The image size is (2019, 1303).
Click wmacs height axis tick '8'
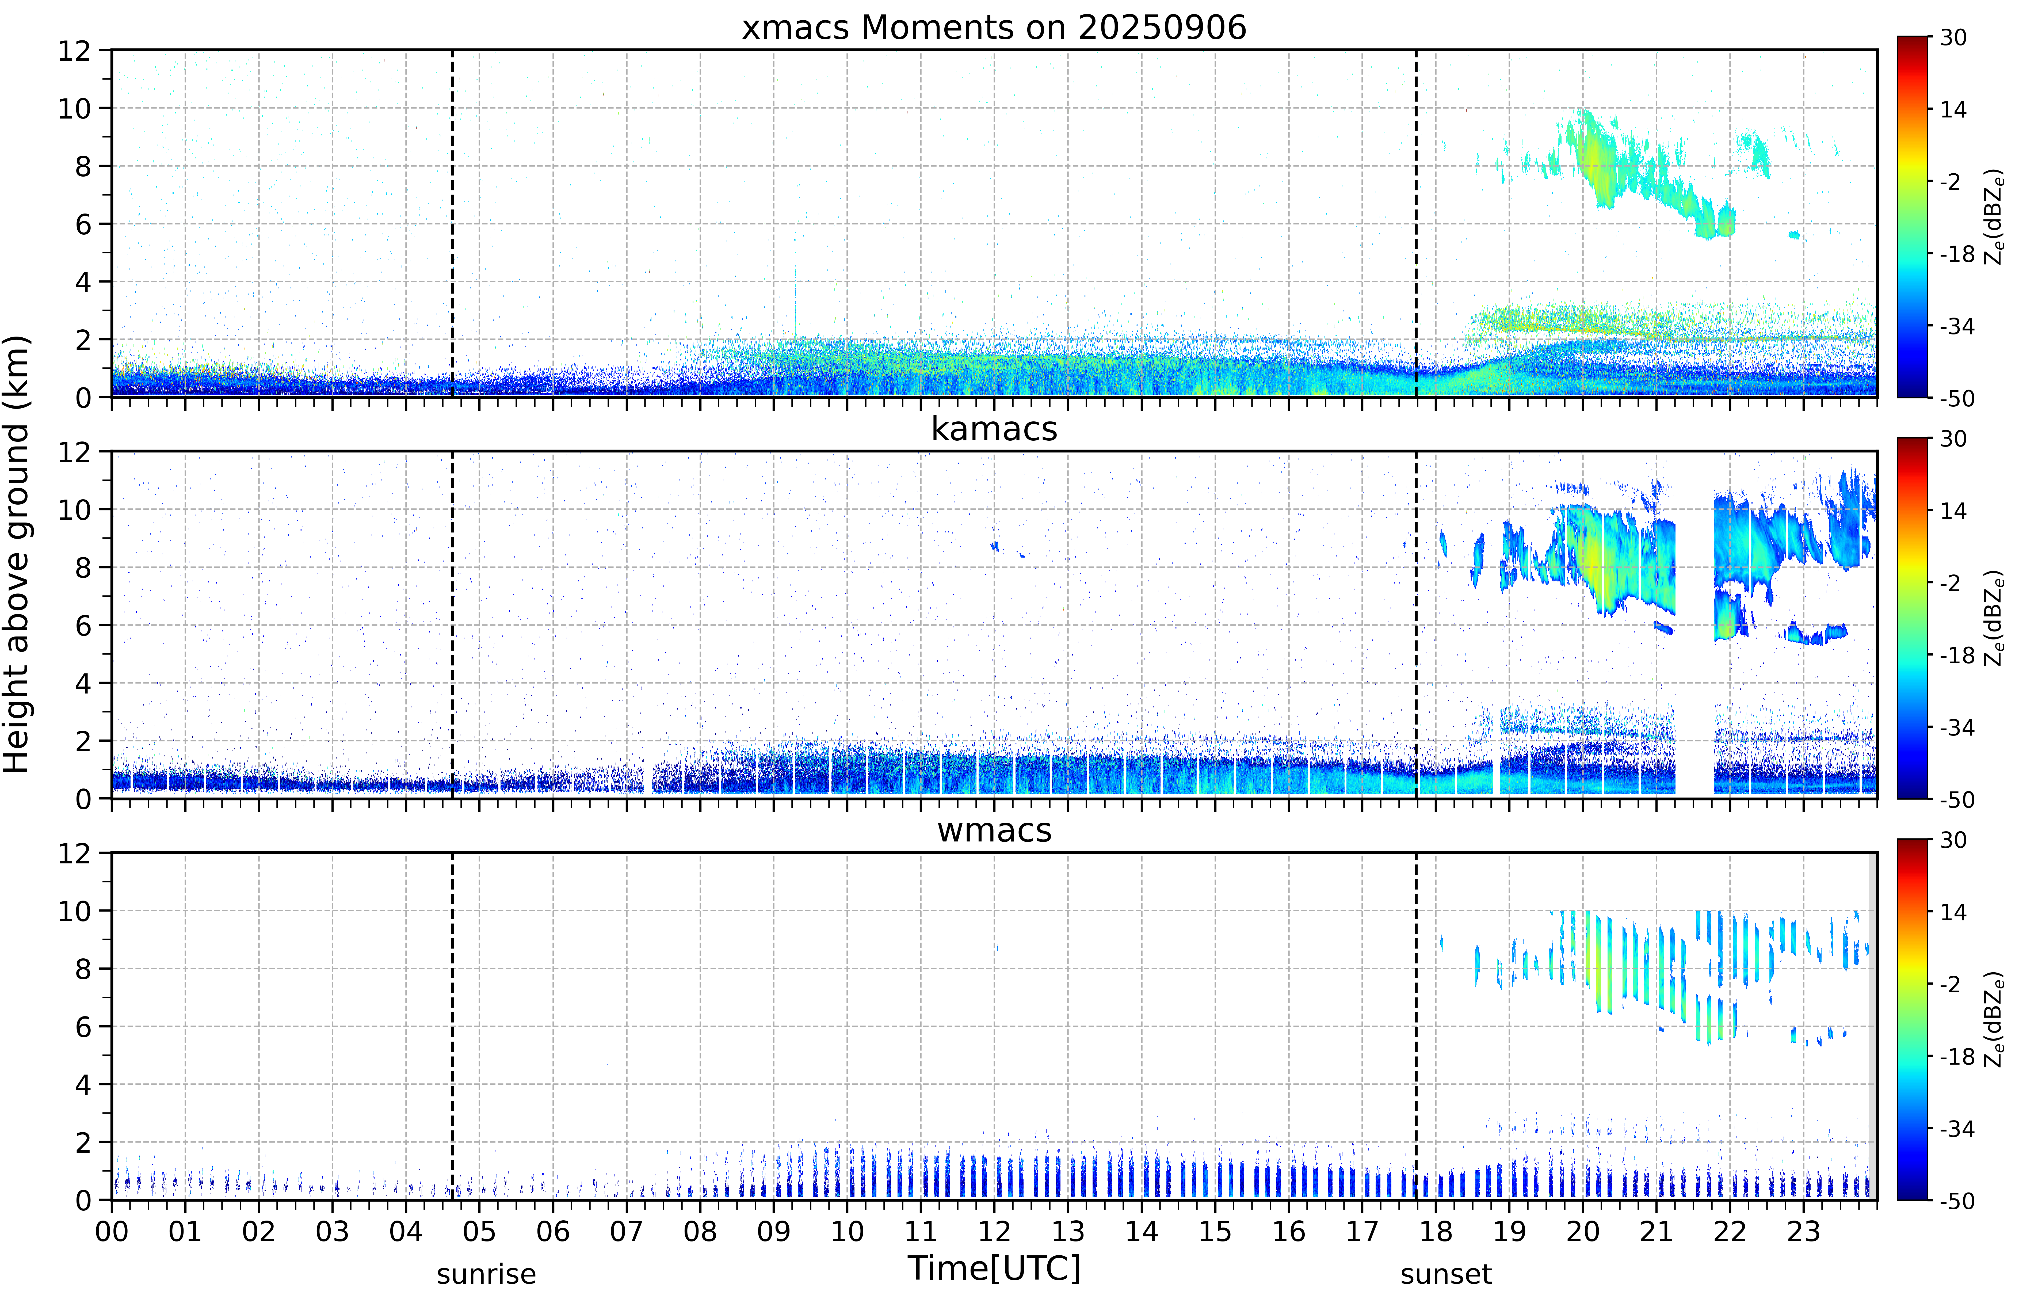click(83, 969)
